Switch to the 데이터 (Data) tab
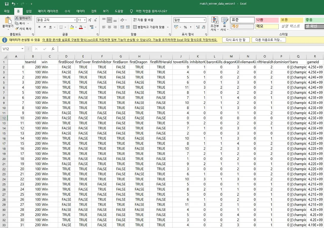The width and height of the screenshot is (324, 228). 80,11
